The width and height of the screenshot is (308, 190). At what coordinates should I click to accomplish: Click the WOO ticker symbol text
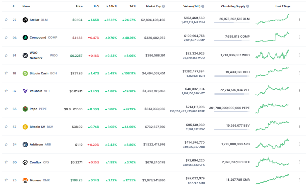[53, 55]
